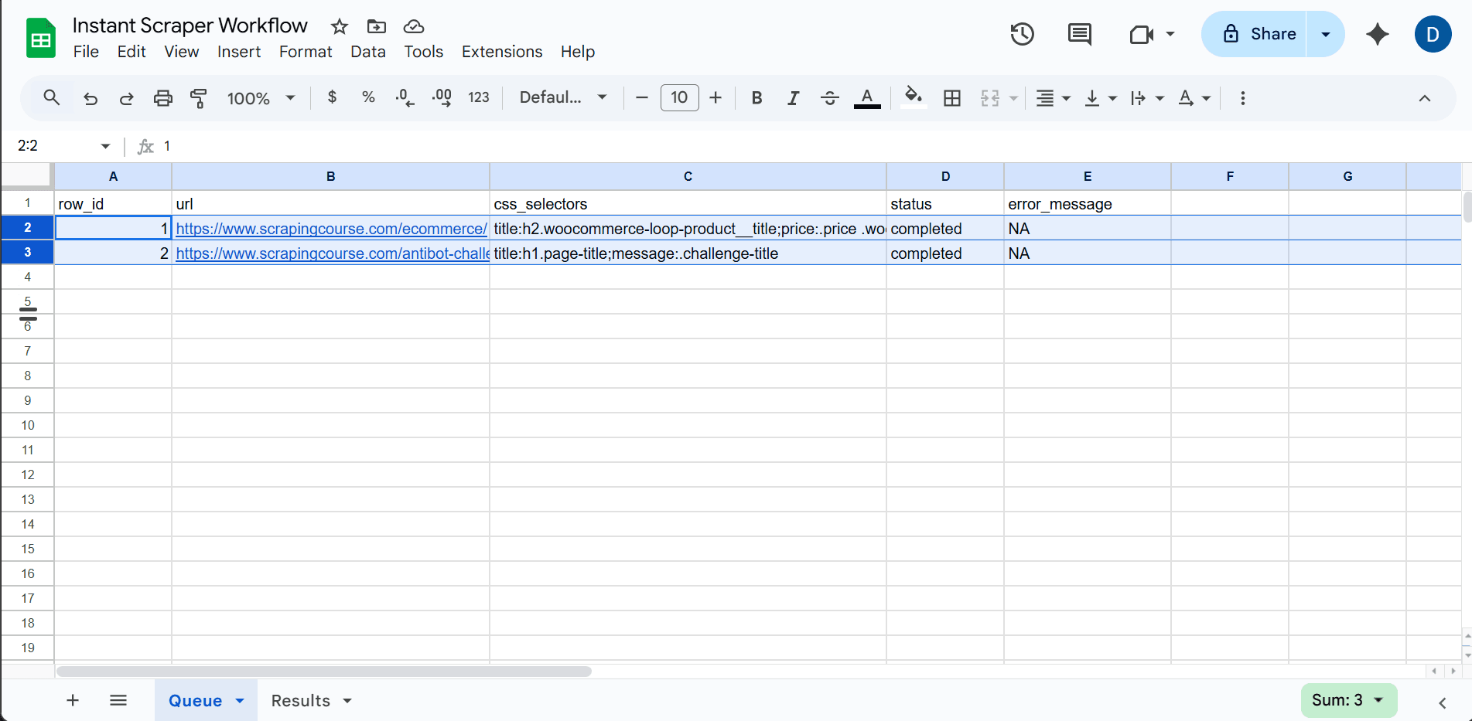1472x721 pixels.
Task: Toggle bold formatting
Action: tap(756, 98)
